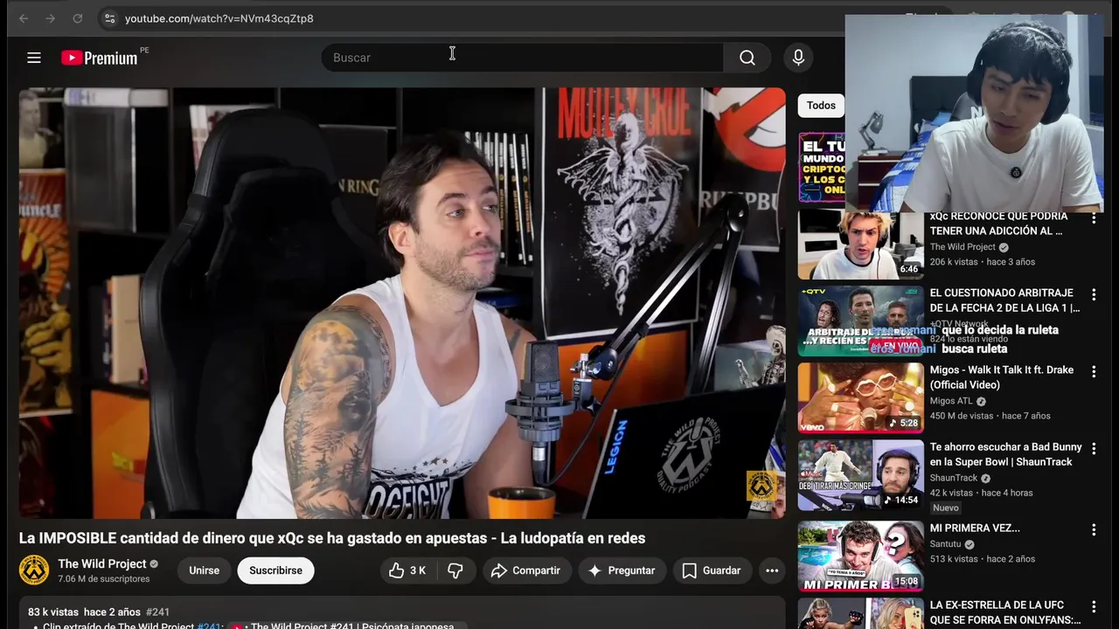Screen dimensions: 1119x629
Task: Open options for xQc RECONOCE video
Action: [x=1093, y=218]
